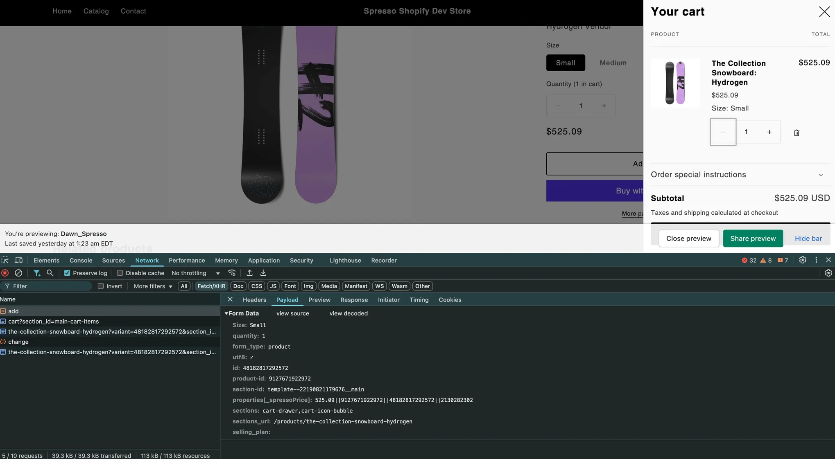Open the Application tab
Viewport: 835px width, 459px height.
(x=264, y=260)
